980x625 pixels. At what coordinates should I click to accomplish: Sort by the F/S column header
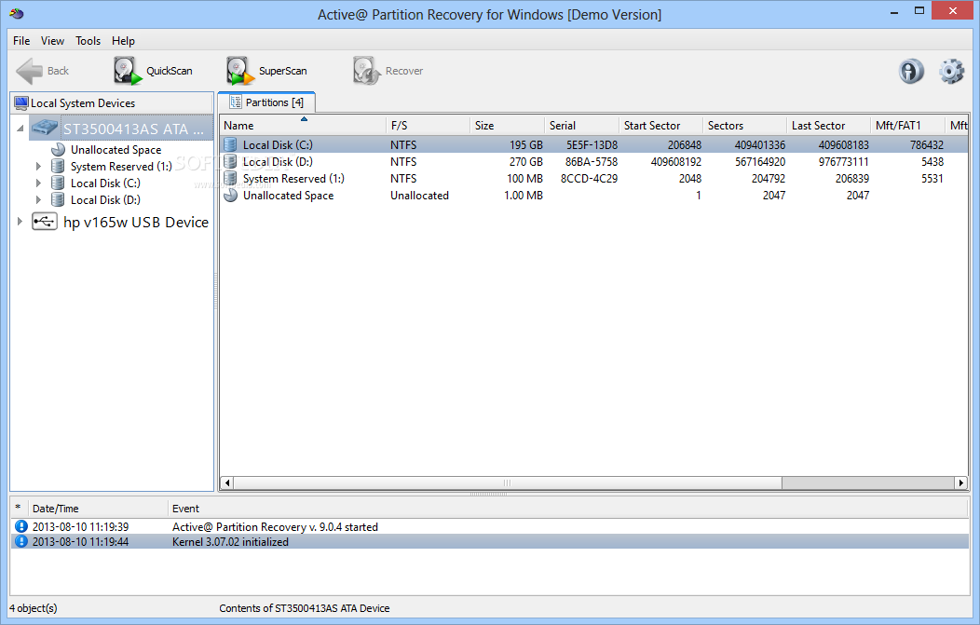coord(429,125)
